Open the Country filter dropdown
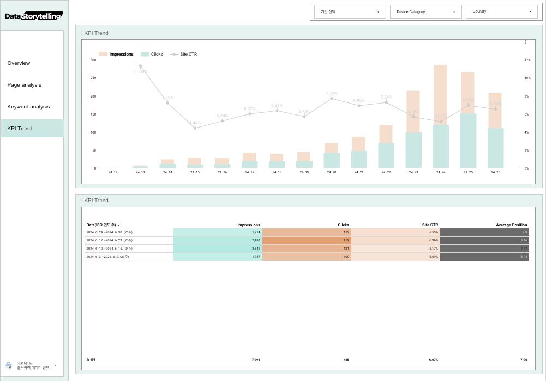 [x=501, y=11]
